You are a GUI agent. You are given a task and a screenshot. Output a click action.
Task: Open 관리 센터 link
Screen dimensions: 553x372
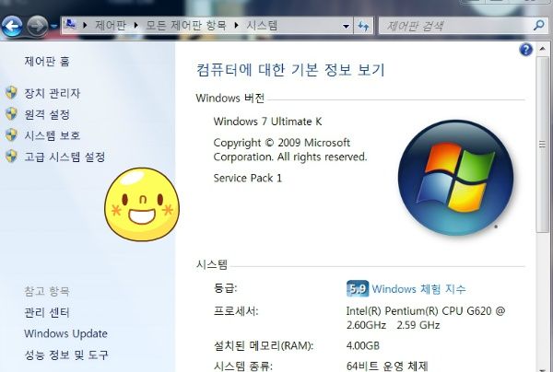(x=47, y=312)
